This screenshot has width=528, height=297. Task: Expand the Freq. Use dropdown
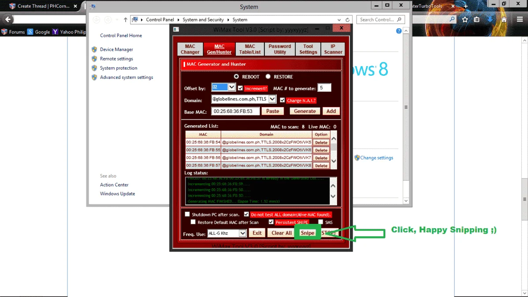(x=242, y=233)
